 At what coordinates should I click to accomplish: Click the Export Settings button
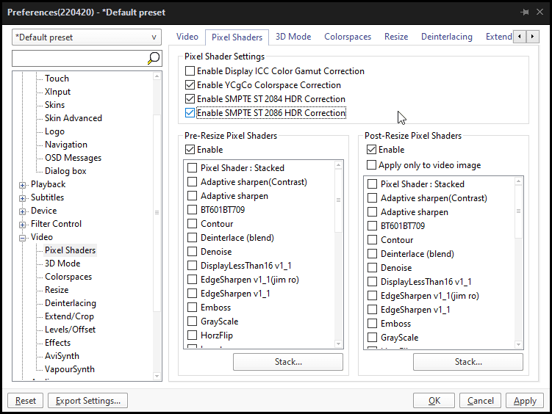88,401
